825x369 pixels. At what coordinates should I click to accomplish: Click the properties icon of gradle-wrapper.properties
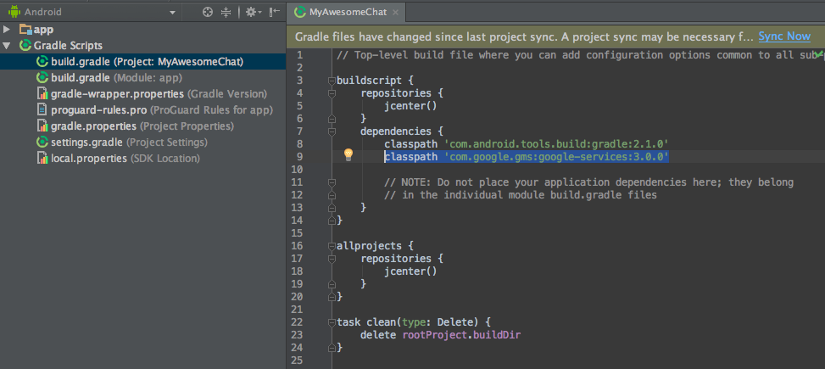tap(42, 93)
